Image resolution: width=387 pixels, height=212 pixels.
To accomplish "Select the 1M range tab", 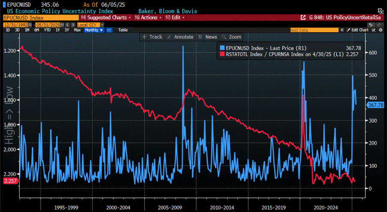I will (x=27, y=30).
